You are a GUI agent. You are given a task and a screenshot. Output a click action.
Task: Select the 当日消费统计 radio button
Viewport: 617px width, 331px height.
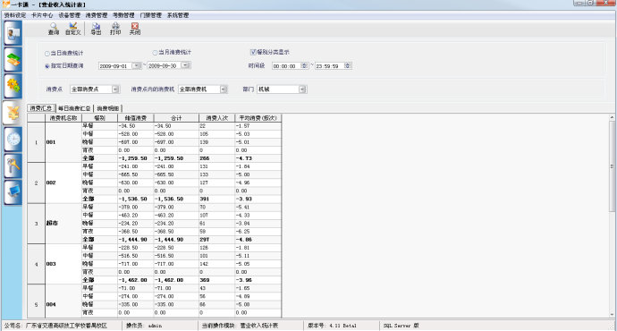[47, 53]
